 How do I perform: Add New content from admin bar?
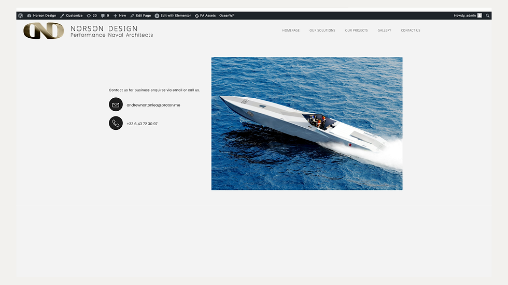[x=120, y=16]
